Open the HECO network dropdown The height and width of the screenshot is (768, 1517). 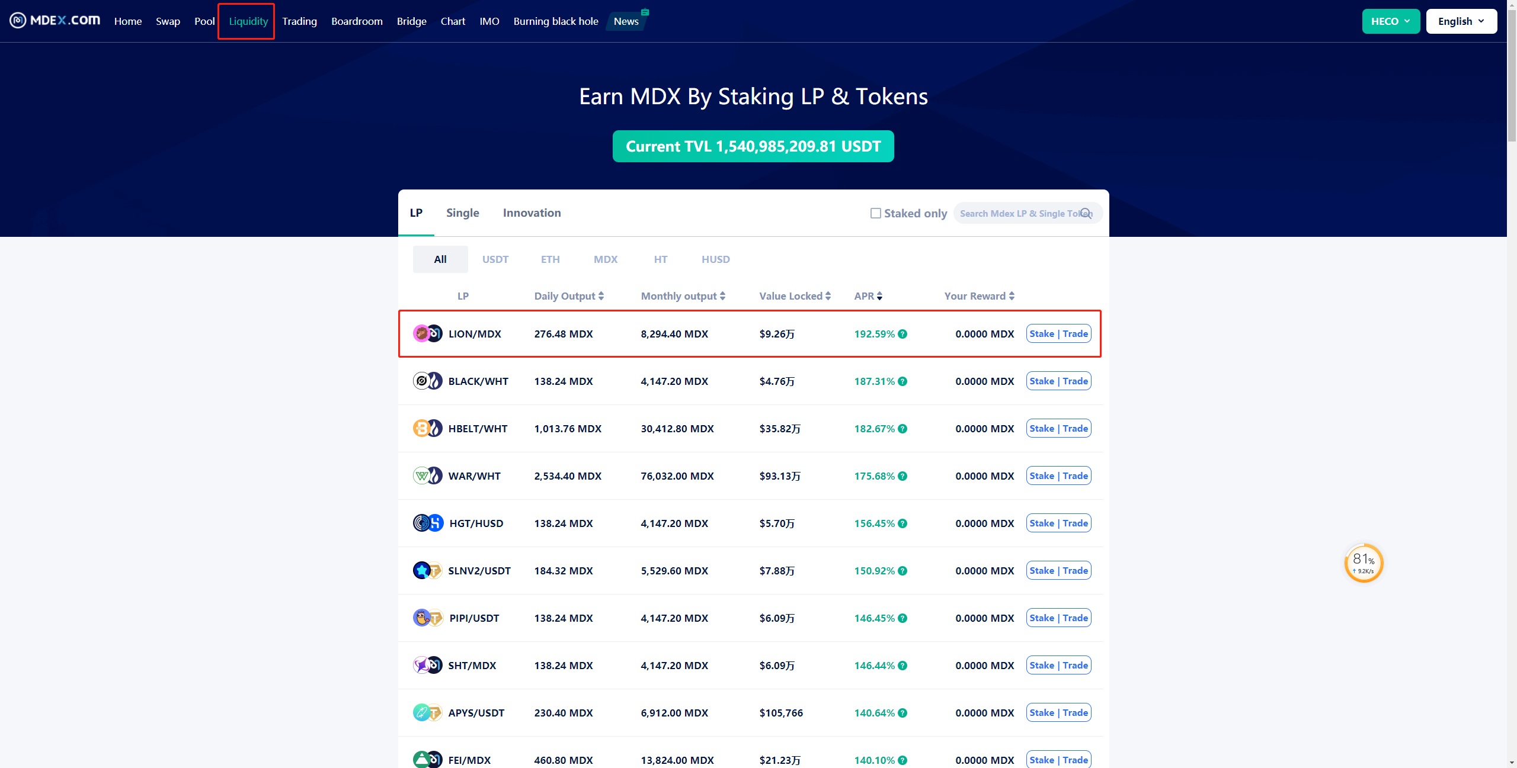point(1391,21)
